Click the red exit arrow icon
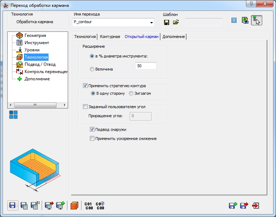 pos(255,205)
